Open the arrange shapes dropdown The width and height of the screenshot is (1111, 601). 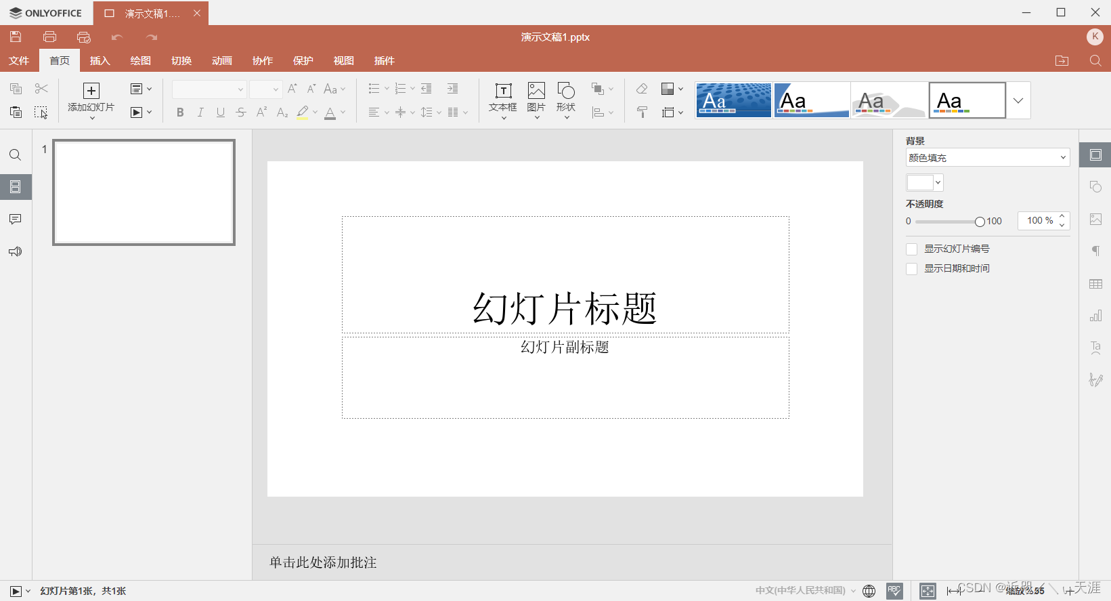[602, 89]
